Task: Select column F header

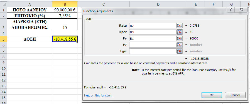Action: point(214,4)
